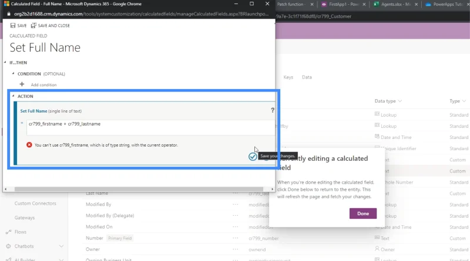Click the address bar URL
470x261 pixels.
point(141,14)
